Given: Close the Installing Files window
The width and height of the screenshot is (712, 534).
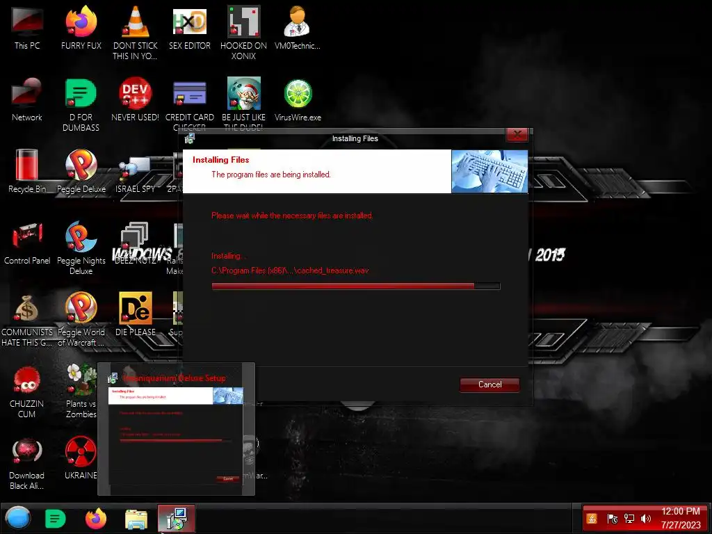Looking at the screenshot, I should coord(517,135).
